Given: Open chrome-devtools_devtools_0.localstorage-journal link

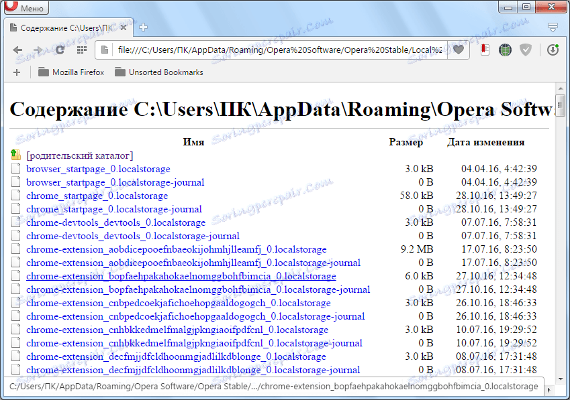Looking at the screenshot, I should coord(133,236).
